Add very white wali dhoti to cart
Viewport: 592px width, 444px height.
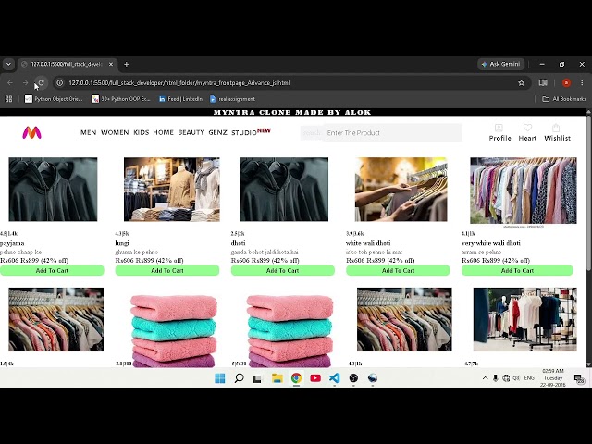click(517, 270)
